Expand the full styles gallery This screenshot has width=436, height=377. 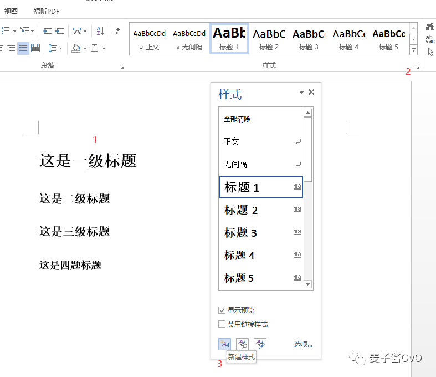click(x=413, y=50)
